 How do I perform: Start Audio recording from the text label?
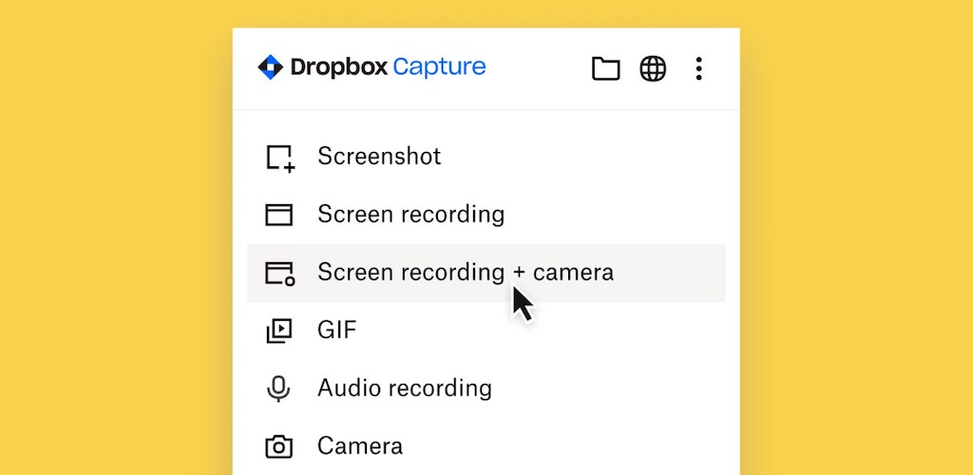point(404,389)
